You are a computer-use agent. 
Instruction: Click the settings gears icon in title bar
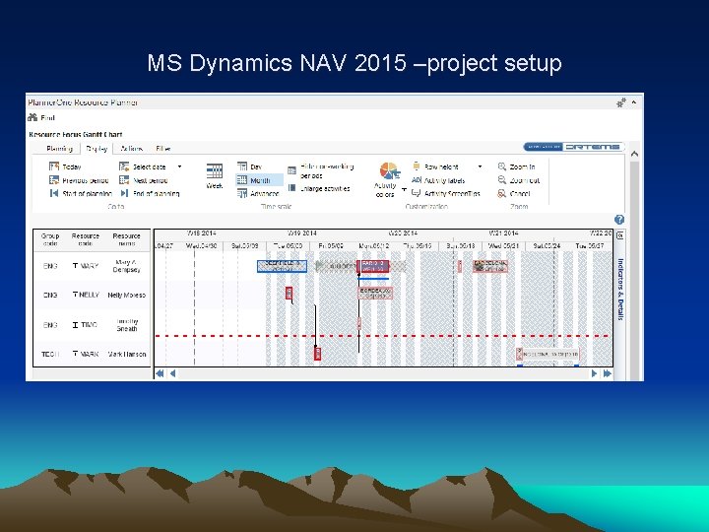pos(621,102)
